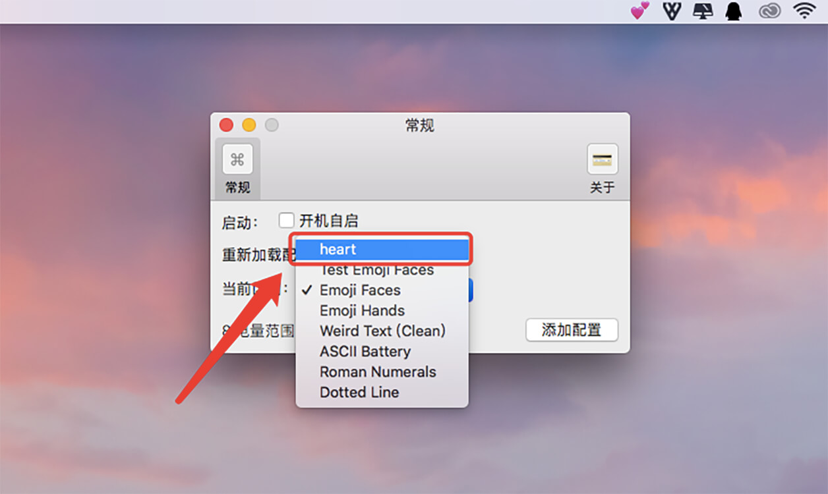Click the Creative Cloud menu bar icon

[x=769, y=11]
